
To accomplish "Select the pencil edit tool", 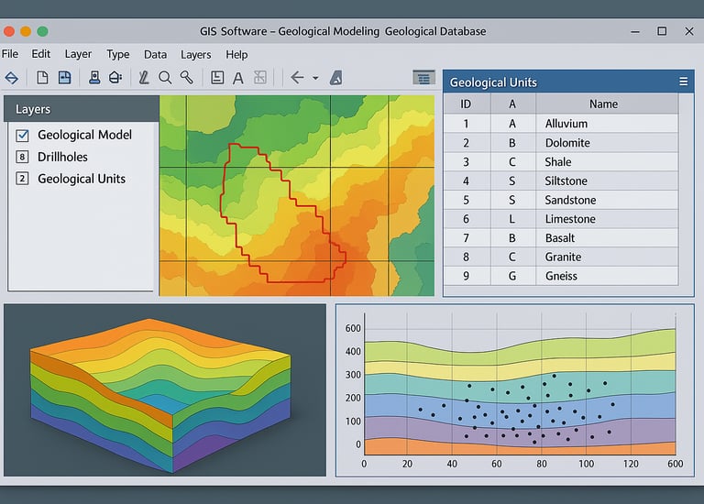I will (x=143, y=78).
